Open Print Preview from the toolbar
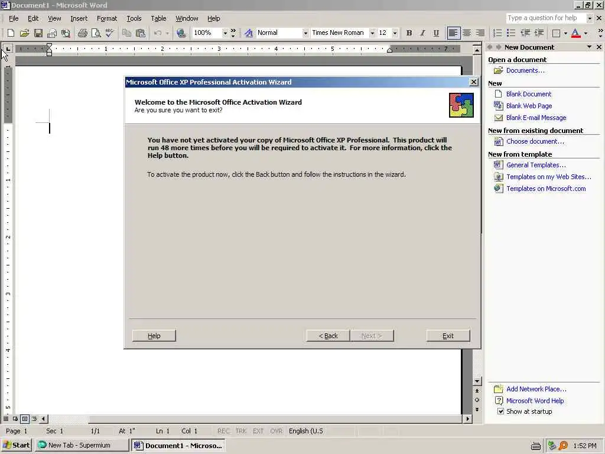This screenshot has width=605, height=454. pos(96,33)
